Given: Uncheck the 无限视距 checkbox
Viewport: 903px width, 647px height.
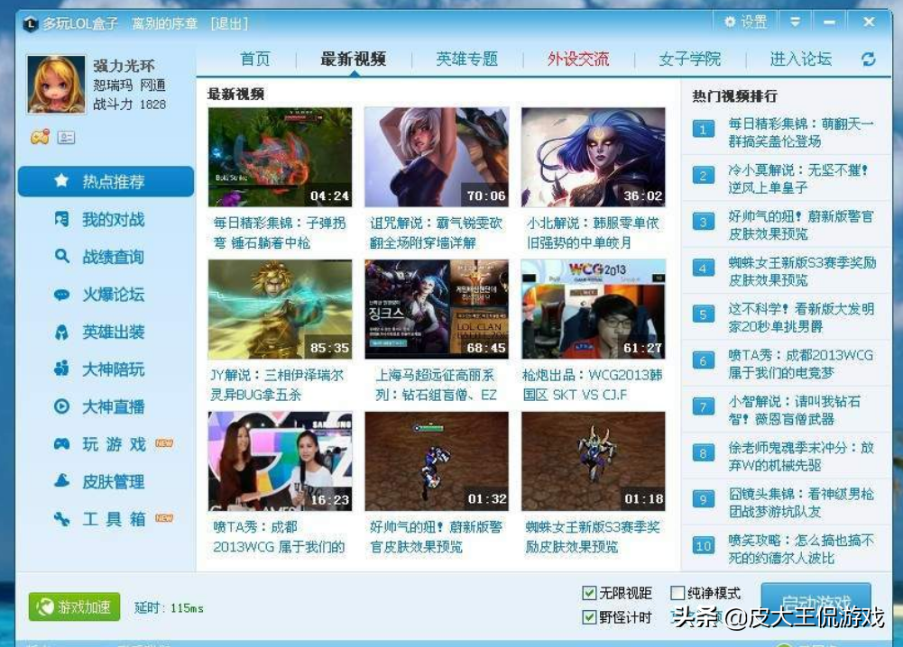Looking at the screenshot, I should 589,593.
